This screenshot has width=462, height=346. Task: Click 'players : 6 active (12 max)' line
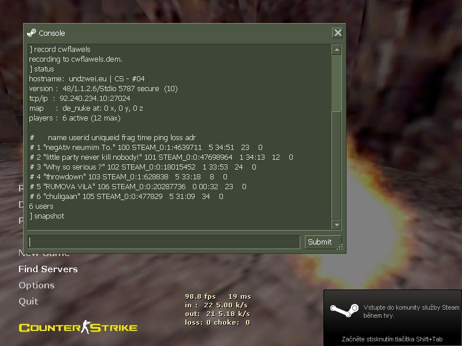pos(75,118)
